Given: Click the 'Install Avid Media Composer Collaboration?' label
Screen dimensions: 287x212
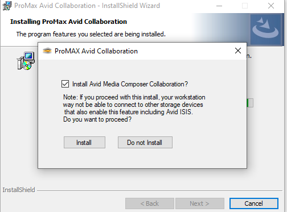Looking at the screenshot, I should pos(130,84).
